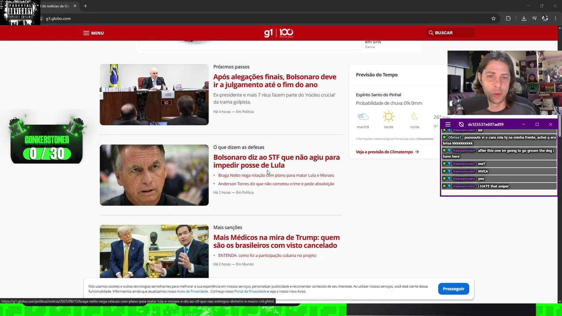562x316 pixels.
Task: Open the browser three-dot menu
Action: pos(556,18)
